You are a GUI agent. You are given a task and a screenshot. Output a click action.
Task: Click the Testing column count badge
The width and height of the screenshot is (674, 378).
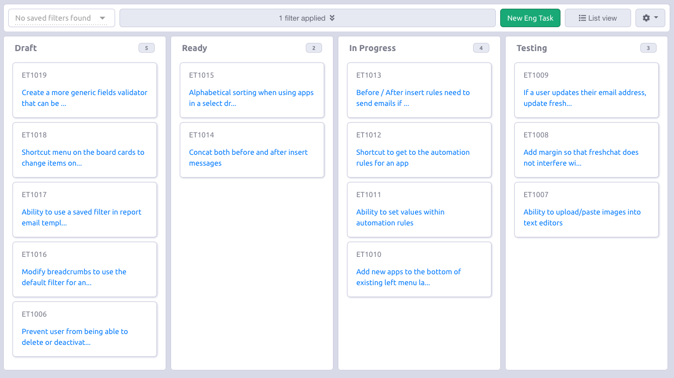click(x=648, y=48)
